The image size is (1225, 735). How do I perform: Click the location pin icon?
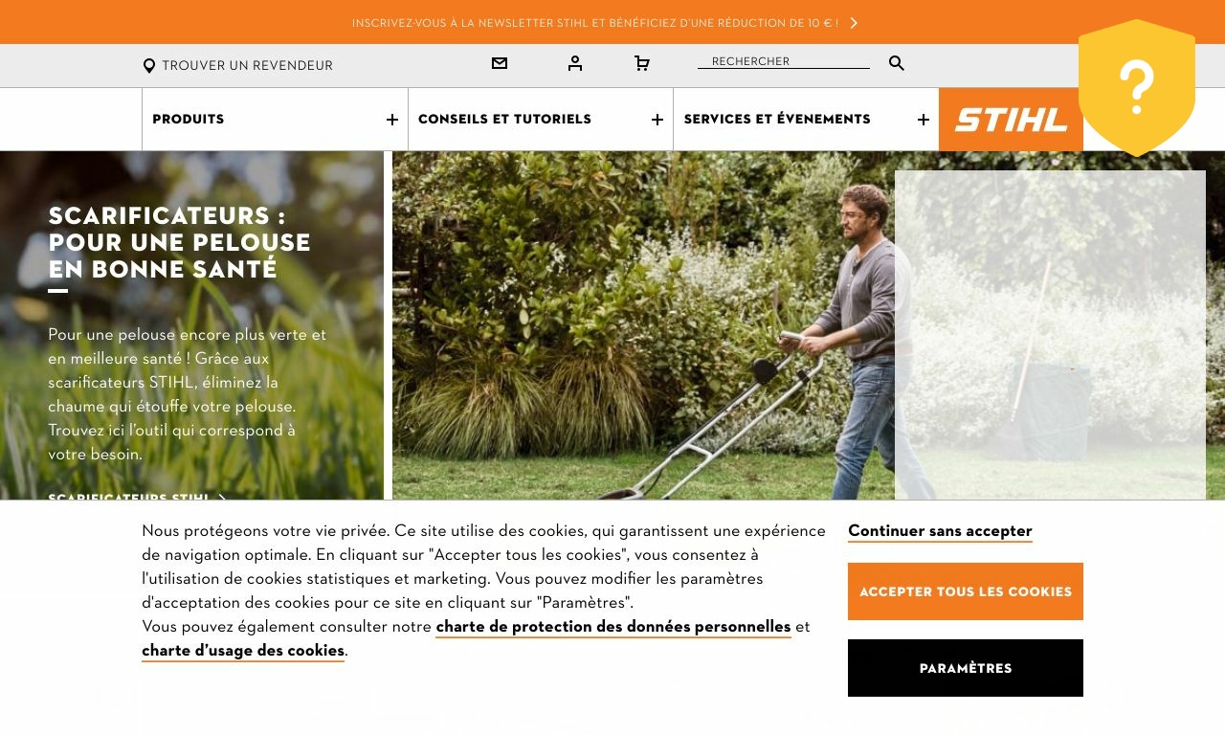pos(149,66)
